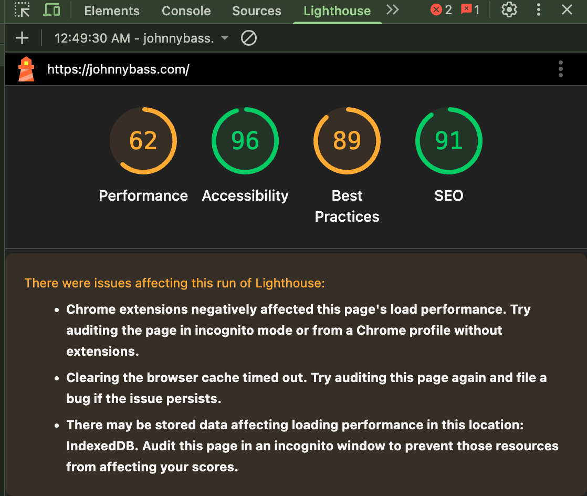Expand the more tabs chevron
The image size is (587, 496).
(x=392, y=10)
